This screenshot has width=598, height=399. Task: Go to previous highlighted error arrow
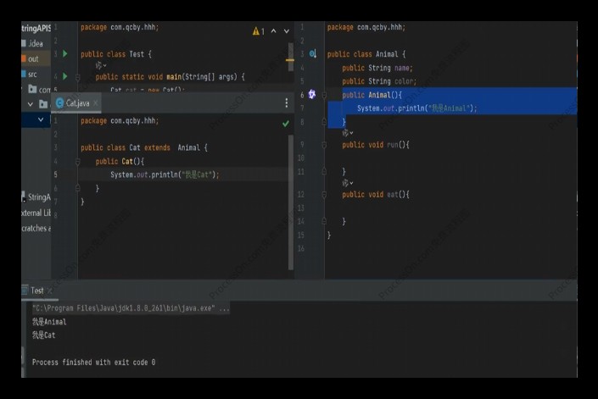273,31
